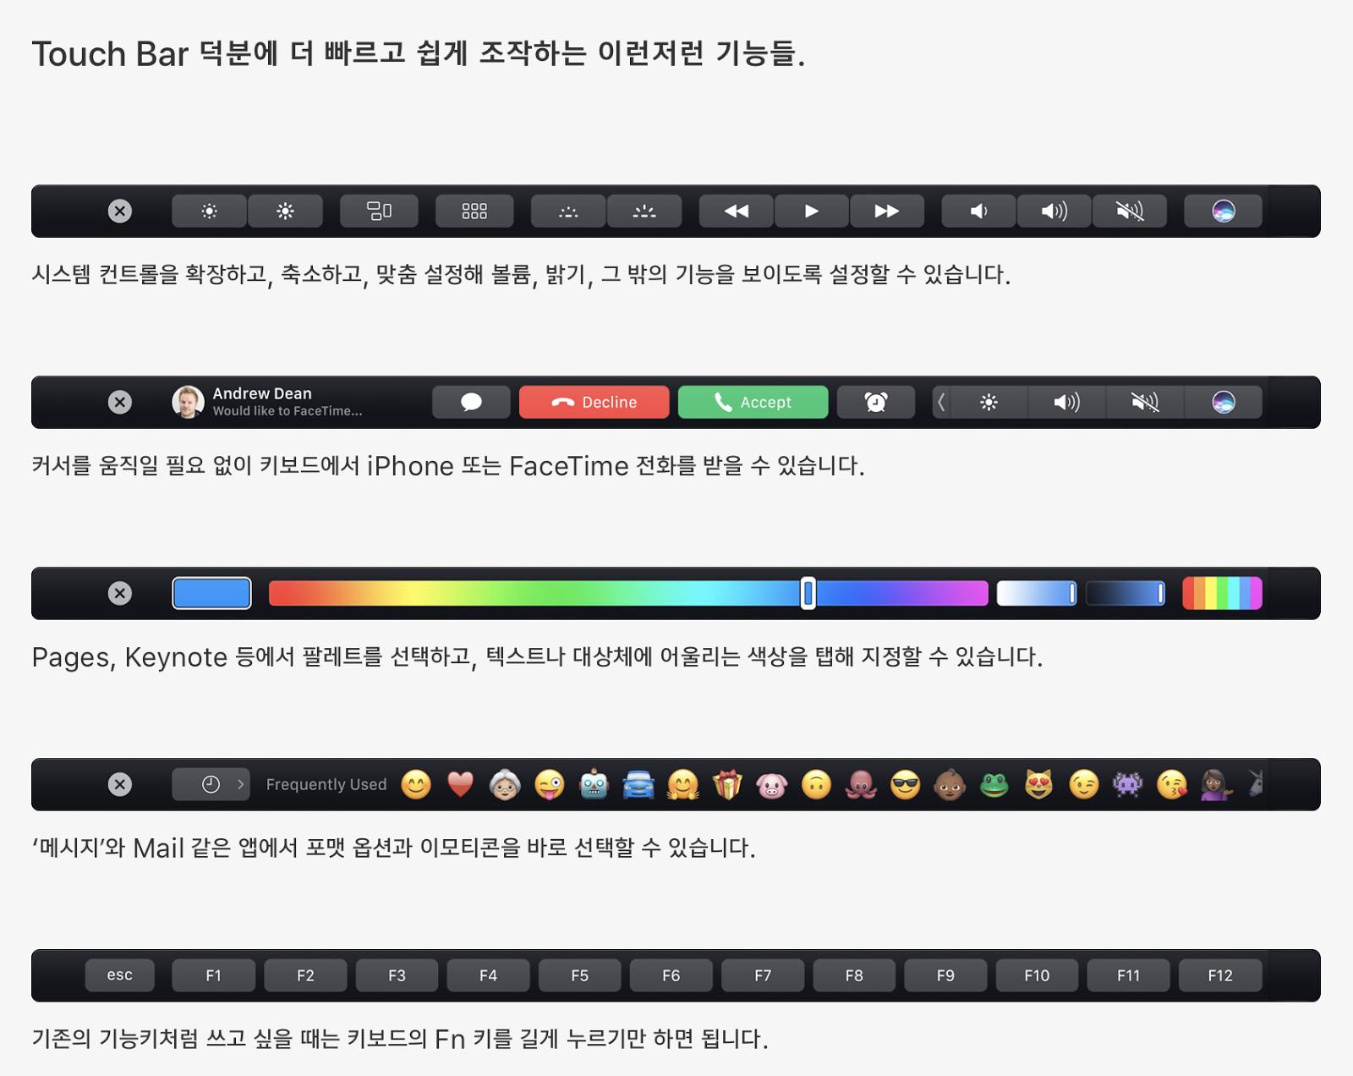Click the rainbow hue slider handle
The image size is (1353, 1076).
(808, 594)
